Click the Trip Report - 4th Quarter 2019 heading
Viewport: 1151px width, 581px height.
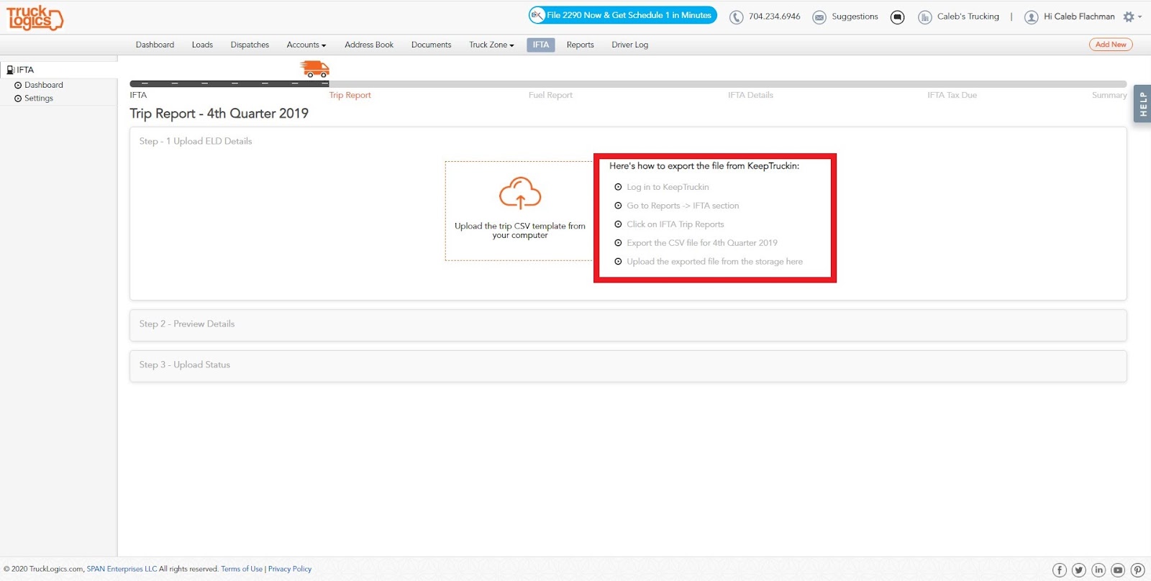219,114
